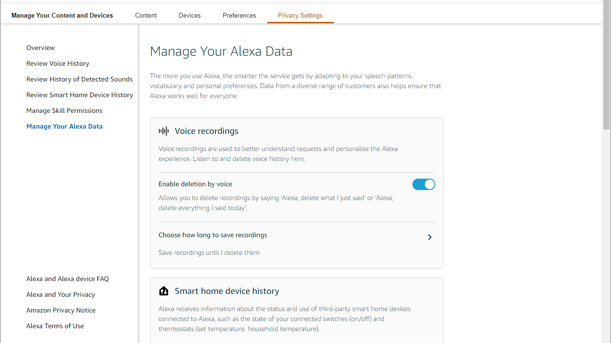Open Alexa and Alexa device FAQ
The image size is (611, 343).
(67, 279)
